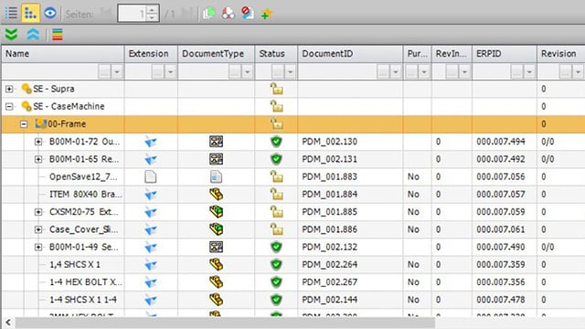Click the green copy documents icon

pyautogui.click(x=209, y=14)
